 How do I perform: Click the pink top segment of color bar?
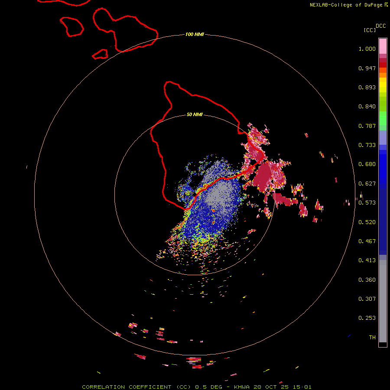tap(383, 46)
